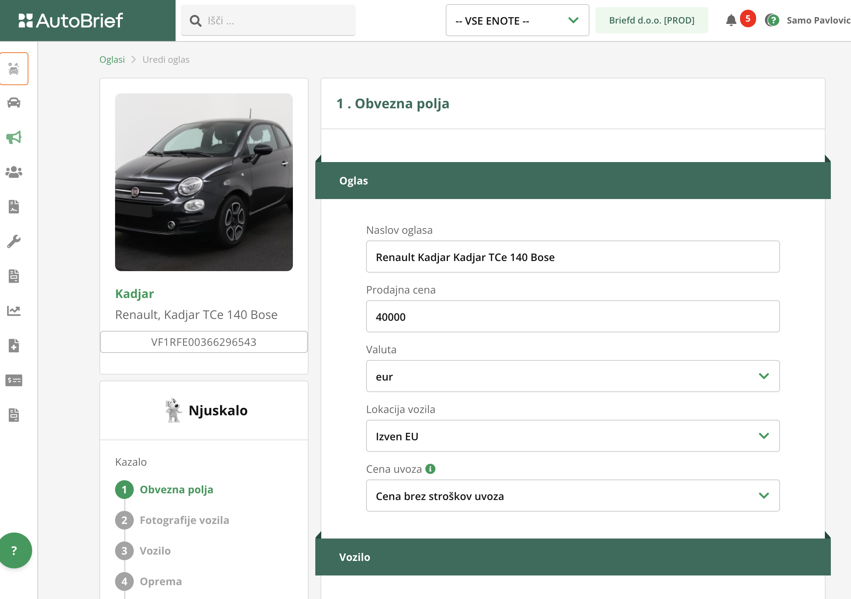This screenshot has height=599, width=851.
Task: Click the Išči search input
Action: click(x=268, y=20)
